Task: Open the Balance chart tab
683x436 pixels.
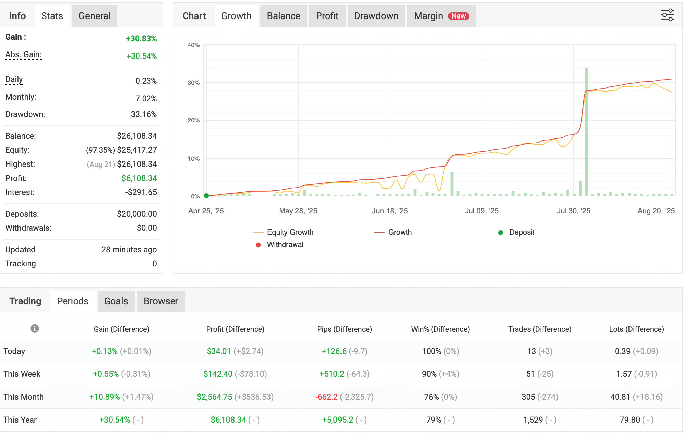Action: pyautogui.click(x=283, y=16)
